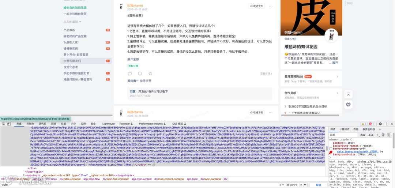Switch to the 内存 DevTools tab

click(73, 124)
